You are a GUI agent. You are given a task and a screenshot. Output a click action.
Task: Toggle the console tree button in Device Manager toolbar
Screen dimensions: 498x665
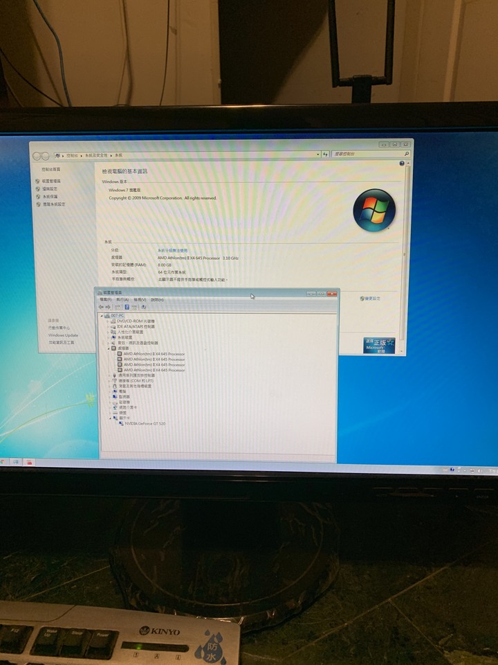(x=118, y=307)
